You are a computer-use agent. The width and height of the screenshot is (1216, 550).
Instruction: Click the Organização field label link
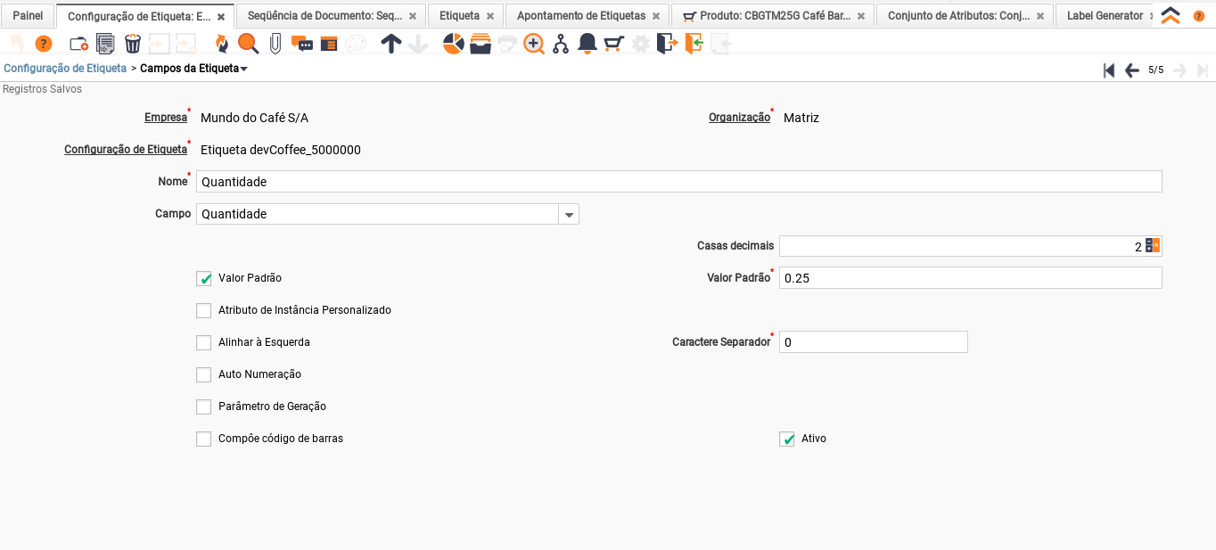[x=739, y=118]
